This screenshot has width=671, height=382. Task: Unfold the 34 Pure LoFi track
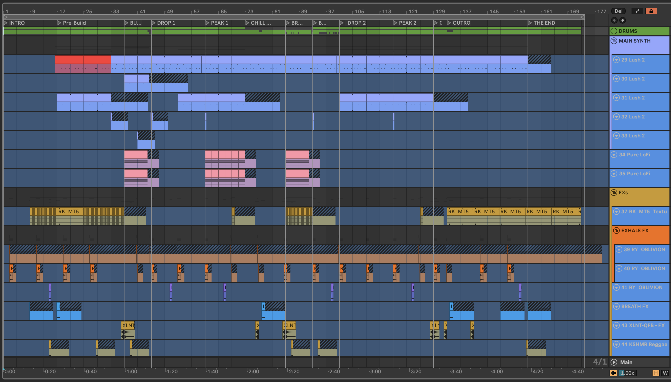pyautogui.click(x=614, y=155)
